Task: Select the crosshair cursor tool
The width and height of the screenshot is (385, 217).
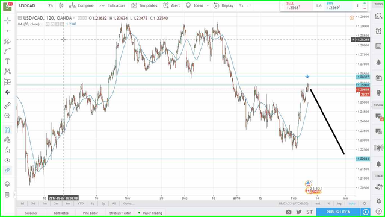Action: coord(7,21)
